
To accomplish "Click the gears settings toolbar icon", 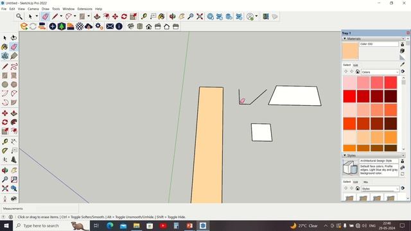I will (99, 26).
